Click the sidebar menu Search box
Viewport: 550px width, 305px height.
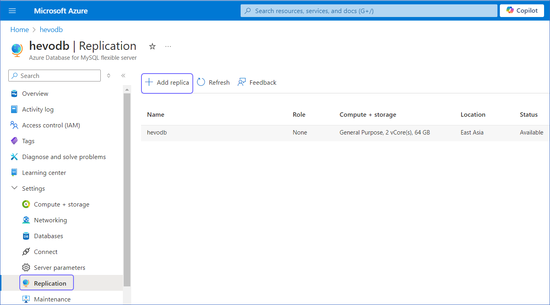[x=55, y=76]
